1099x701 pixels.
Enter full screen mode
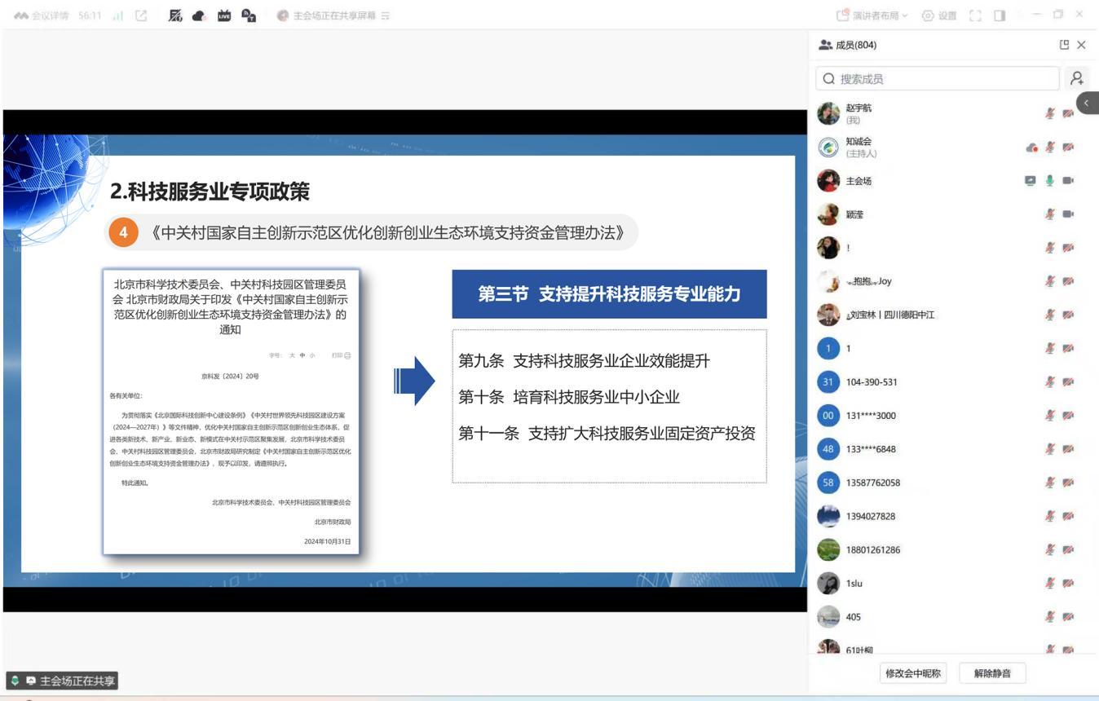coord(975,15)
